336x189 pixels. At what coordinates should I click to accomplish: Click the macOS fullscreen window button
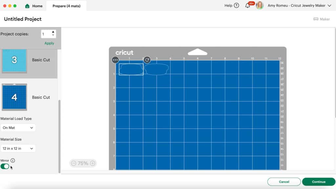coord(15,6)
